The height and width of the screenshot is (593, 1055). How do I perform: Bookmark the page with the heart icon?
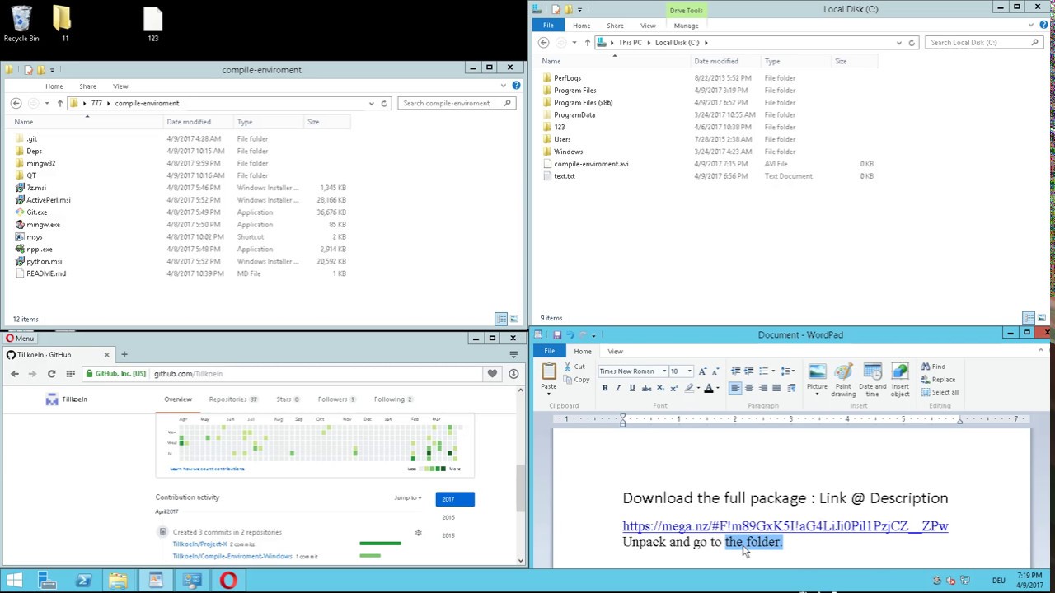492,374
